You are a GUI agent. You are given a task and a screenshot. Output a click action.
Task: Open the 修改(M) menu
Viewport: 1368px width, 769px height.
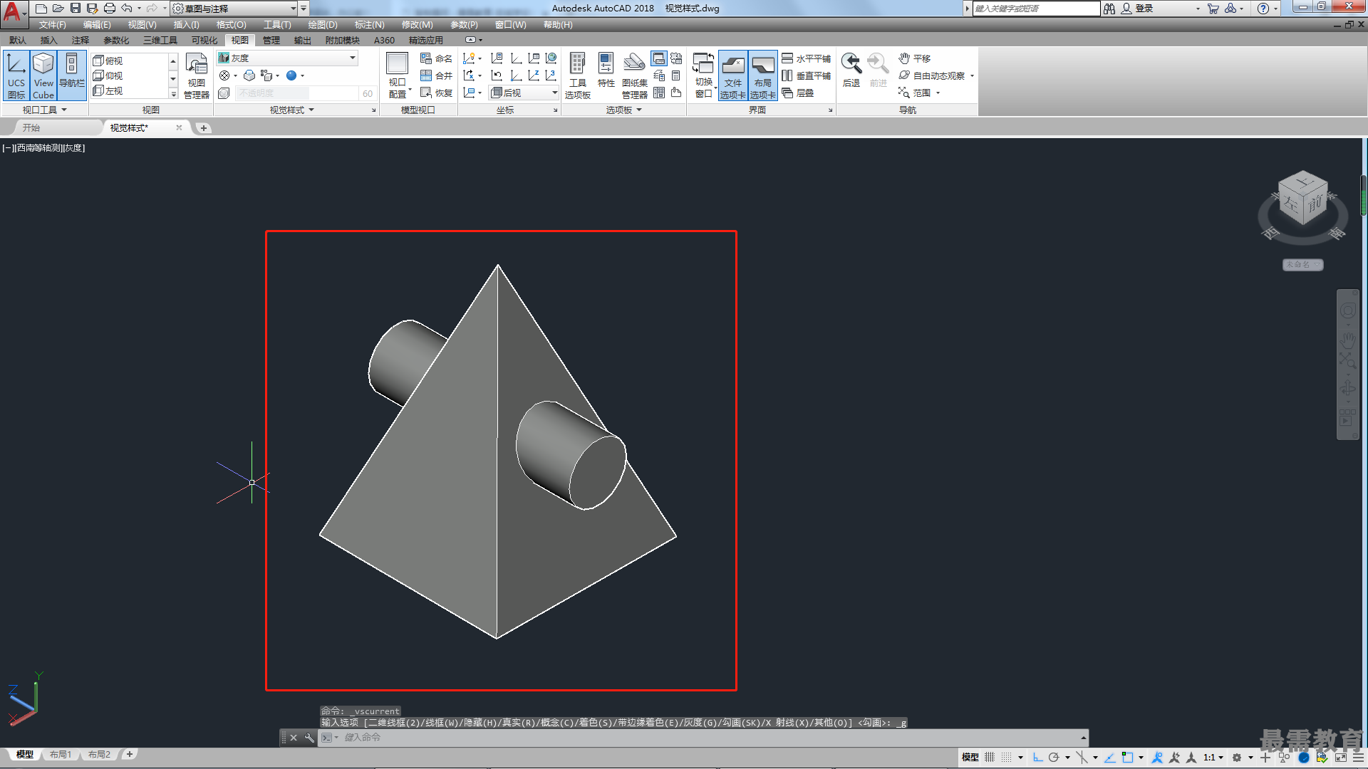pyautogui.click(x=417, y=25)
